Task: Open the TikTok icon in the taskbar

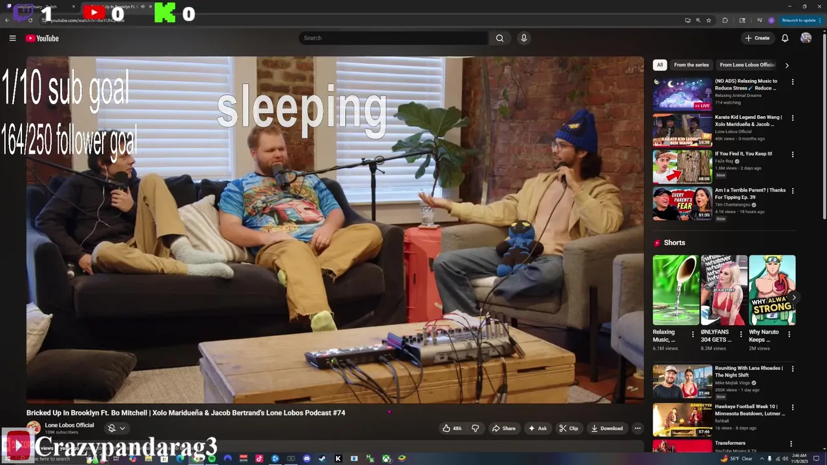Action: (259, 459)
